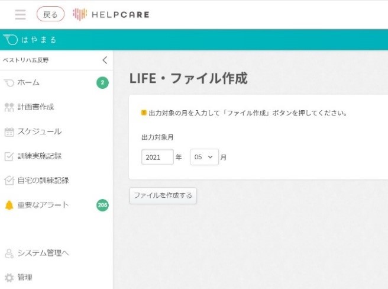Click the bell icon for 重要なアラート
Image resolution: width=388 pixels, height=289 pixels.
click(9, 205)
